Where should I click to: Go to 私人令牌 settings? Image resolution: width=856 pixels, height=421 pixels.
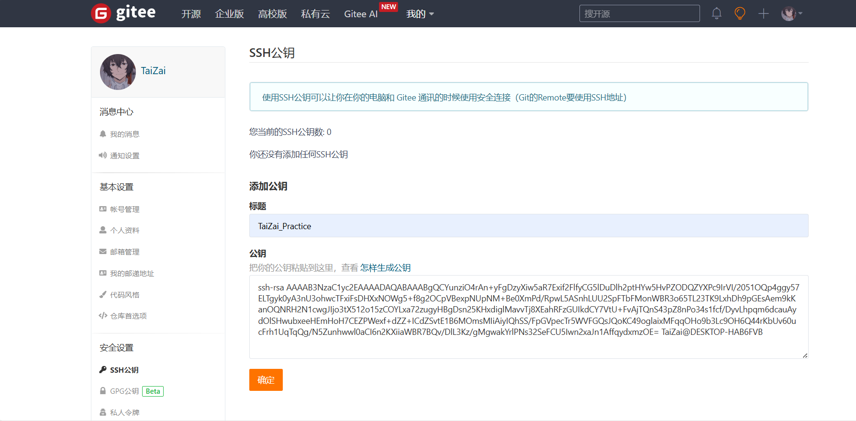point(124,412)
